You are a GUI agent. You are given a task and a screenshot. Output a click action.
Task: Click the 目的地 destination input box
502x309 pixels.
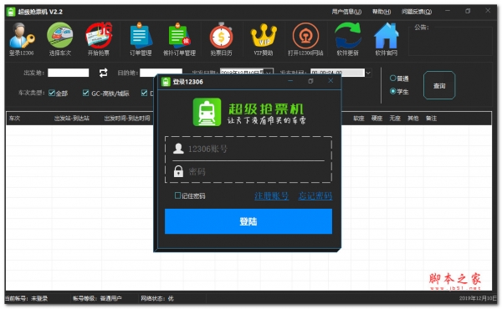coord(161,73)
